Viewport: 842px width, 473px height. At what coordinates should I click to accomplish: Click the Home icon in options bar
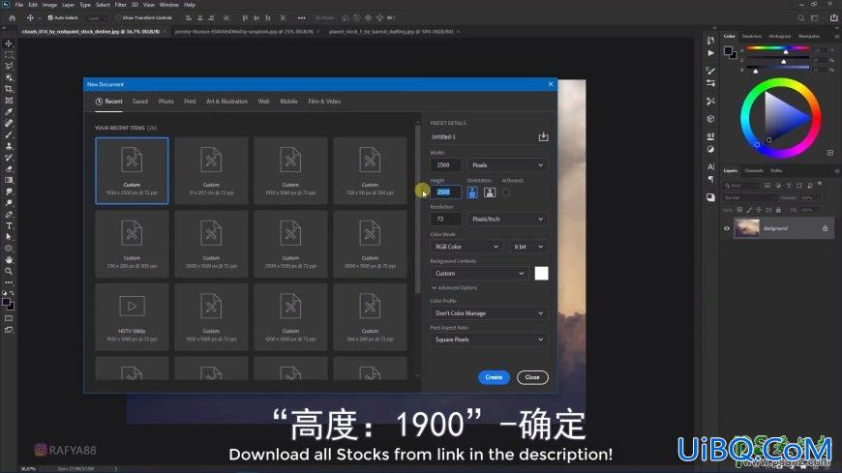coord(12,17)
